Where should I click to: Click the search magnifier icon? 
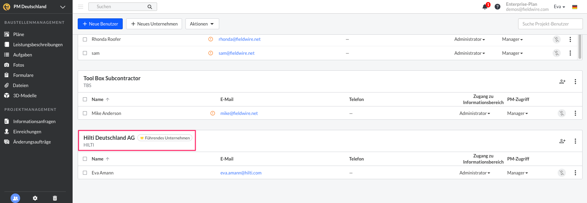coord(150,7)
